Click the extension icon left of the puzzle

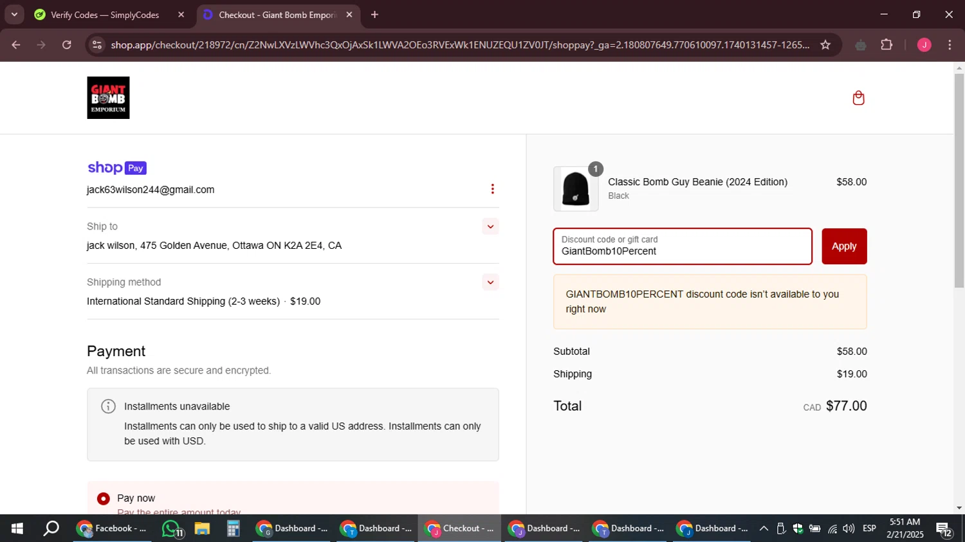[861, 45]
